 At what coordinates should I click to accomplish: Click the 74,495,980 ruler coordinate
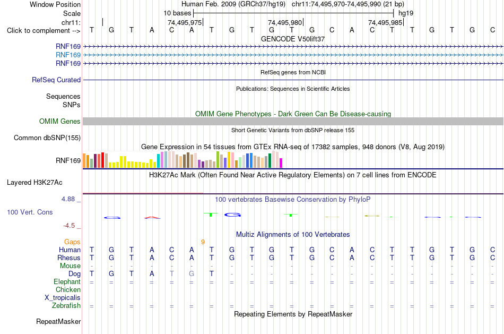(285, 22)
